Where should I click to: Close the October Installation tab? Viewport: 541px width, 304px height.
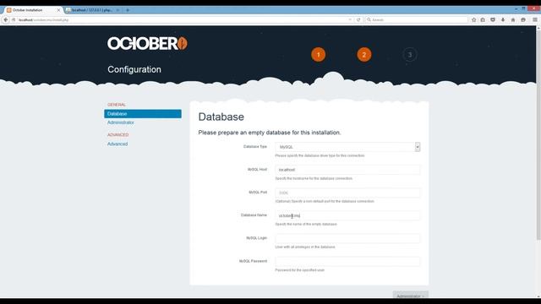58,10
